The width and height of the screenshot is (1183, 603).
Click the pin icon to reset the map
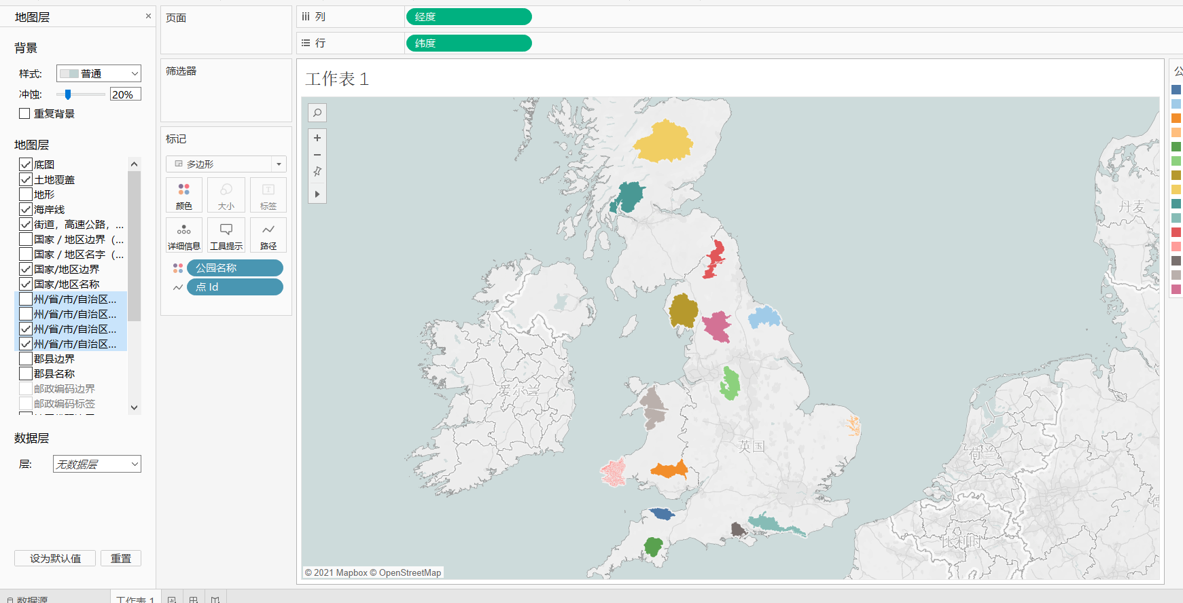tap(317, 172)
